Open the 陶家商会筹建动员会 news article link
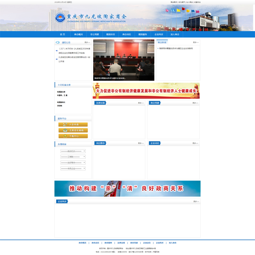Image resolution: width=255 pixels, height=255 pixels. [x=176, y=49]
